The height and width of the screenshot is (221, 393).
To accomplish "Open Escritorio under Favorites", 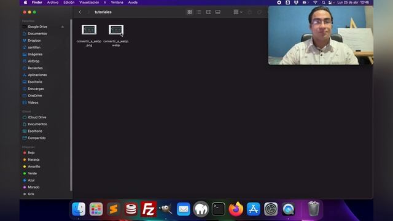I will point(35,82).
